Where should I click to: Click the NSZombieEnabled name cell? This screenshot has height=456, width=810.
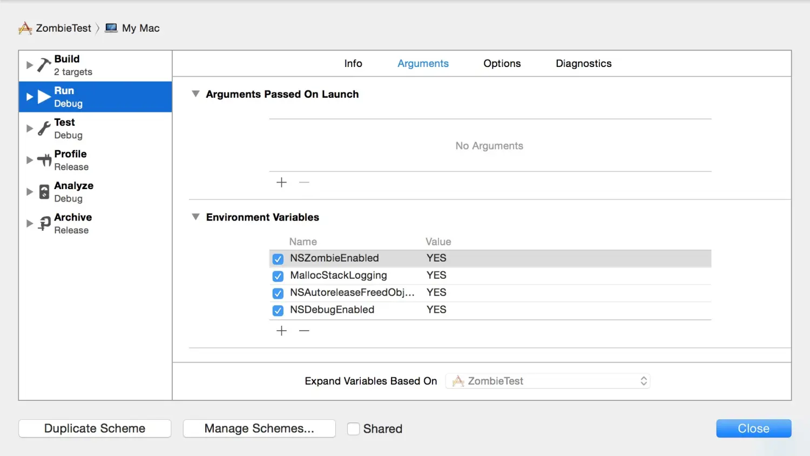coord(334,258)
